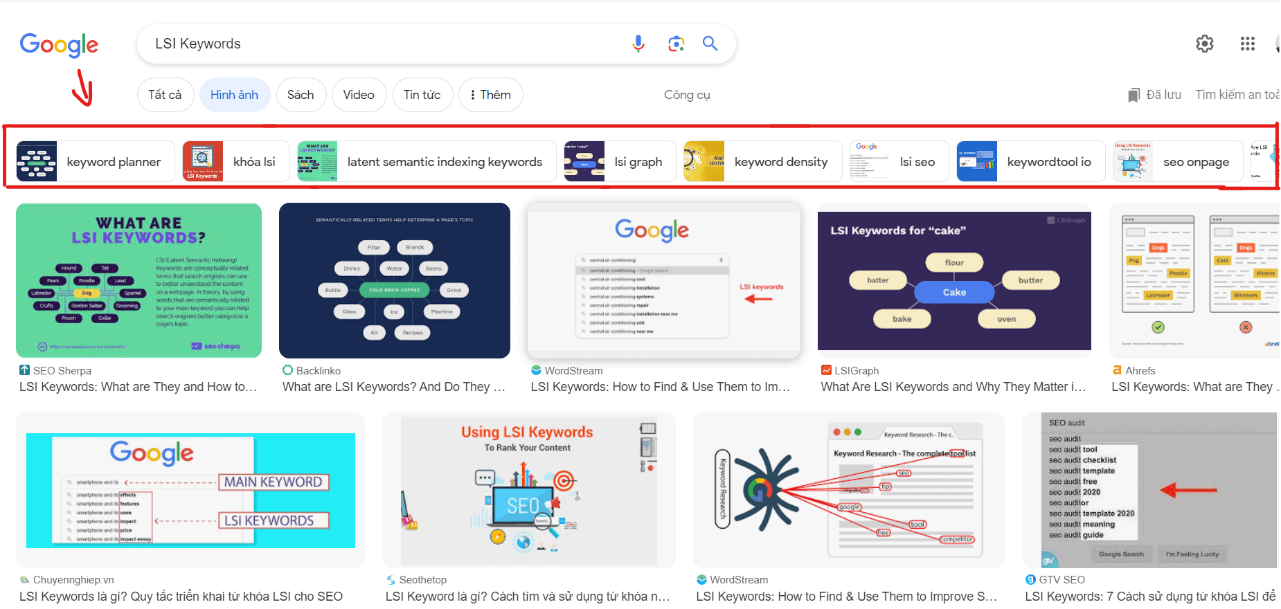Filter by keyword planner suggestion chip
Screen dimensions: 1281x609
tap(96, 161)
